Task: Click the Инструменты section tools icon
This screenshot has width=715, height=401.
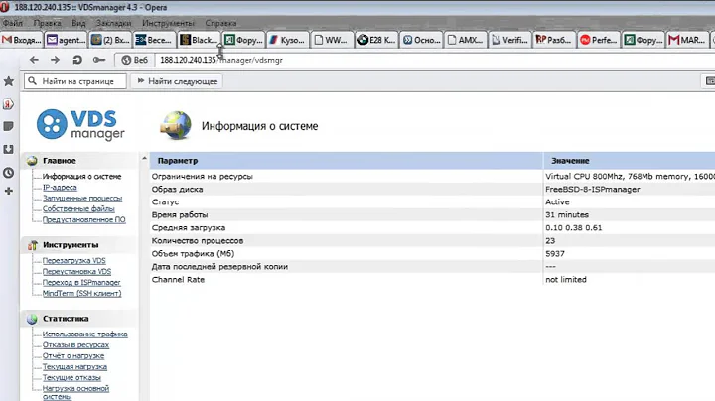Action: coord(33,245)
